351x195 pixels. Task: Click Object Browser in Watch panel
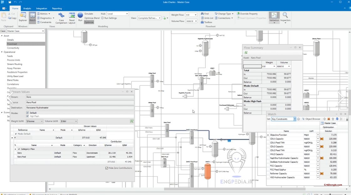(311, 119)
